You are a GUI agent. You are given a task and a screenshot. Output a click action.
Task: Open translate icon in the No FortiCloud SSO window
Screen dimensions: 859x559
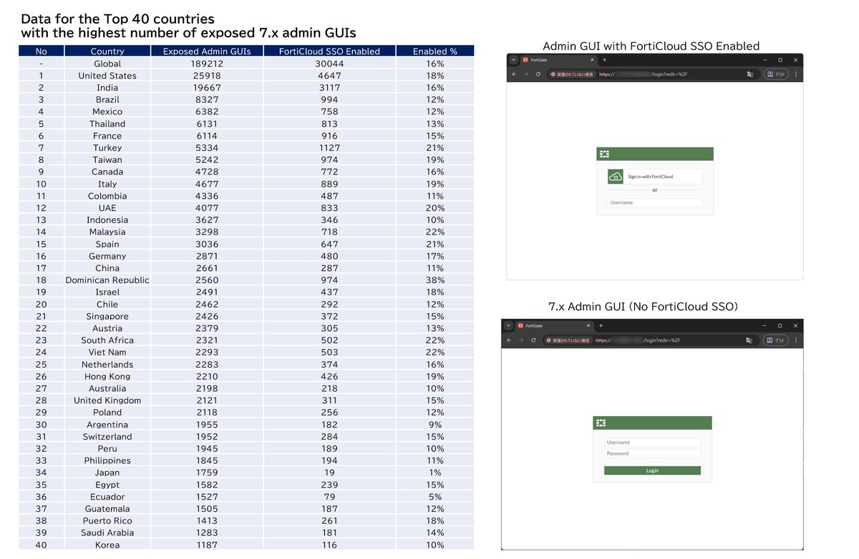point(749,340)
